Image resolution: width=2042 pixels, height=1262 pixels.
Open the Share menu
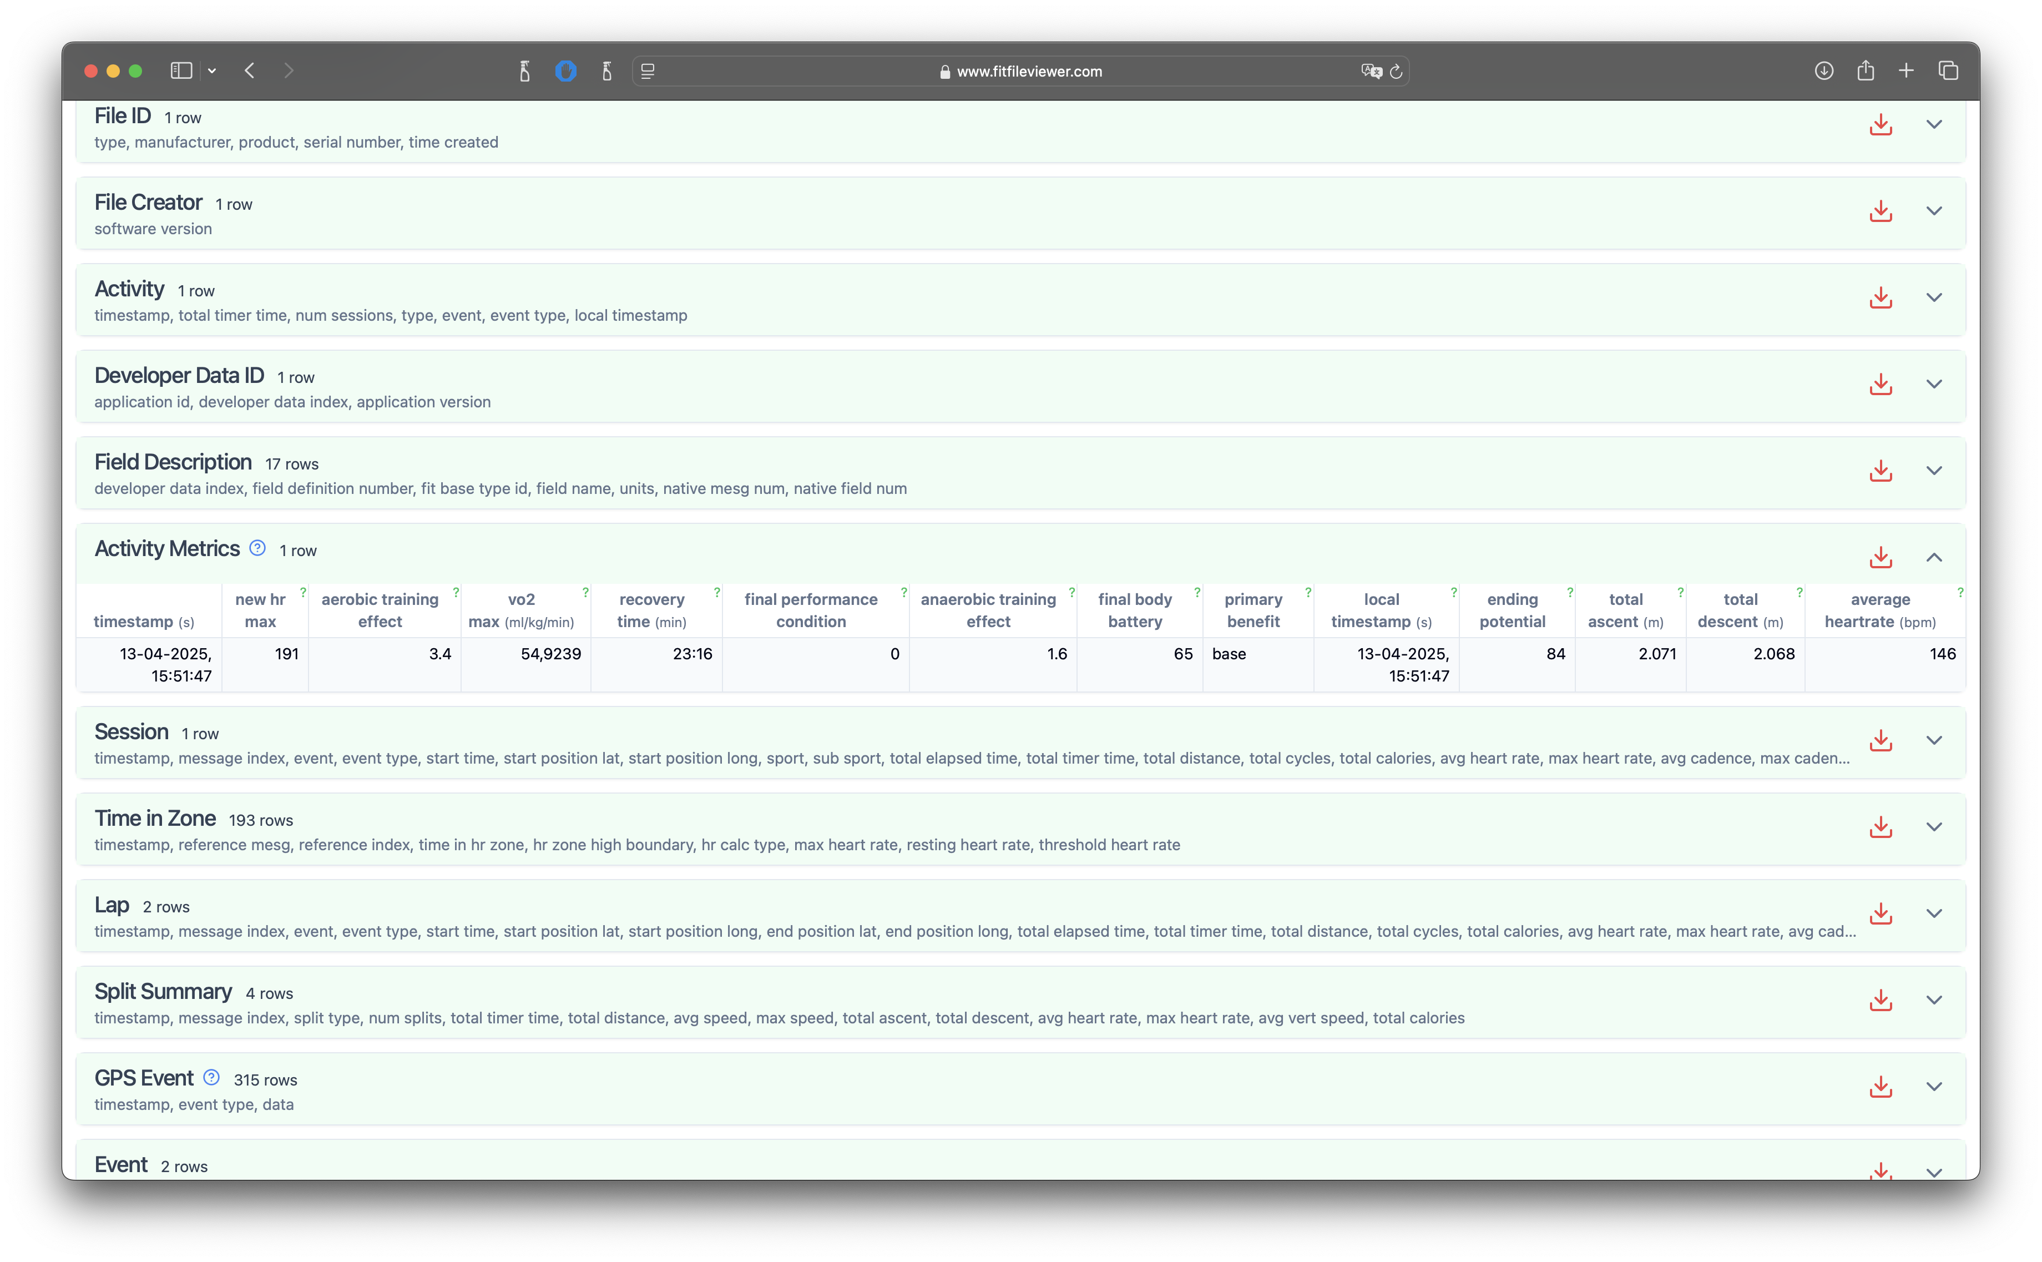click(x=1865, y=71)
